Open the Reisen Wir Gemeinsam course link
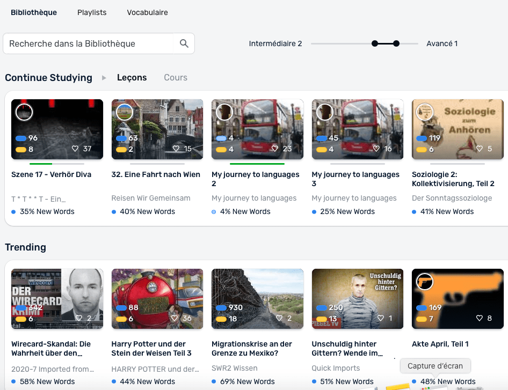Image resolution: width=508 pixels, height=390 pixels. click(x=151, y=198)
